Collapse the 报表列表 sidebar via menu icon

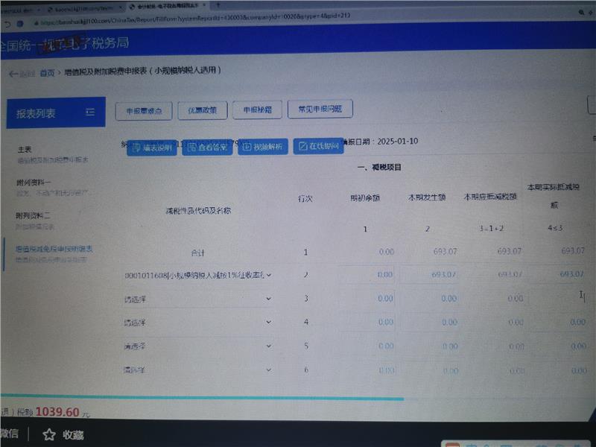[x=90, y=112]
